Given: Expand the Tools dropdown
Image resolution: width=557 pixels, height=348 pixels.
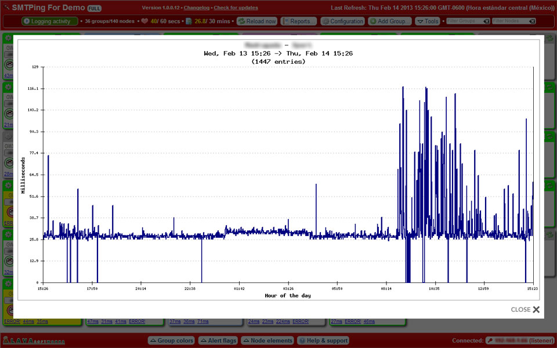Looking at the screenshot, I should (428, 21).
